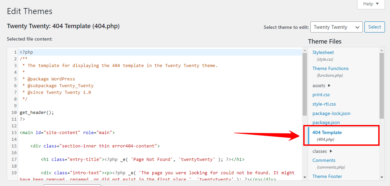Open the Help dropdown tab
390x186 pixels.
pos(371,4)
